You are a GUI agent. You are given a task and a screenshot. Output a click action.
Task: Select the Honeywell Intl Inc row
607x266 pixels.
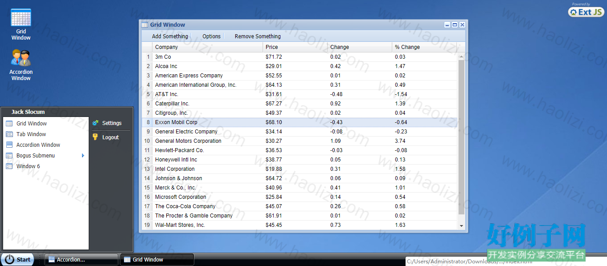point(299,160)
